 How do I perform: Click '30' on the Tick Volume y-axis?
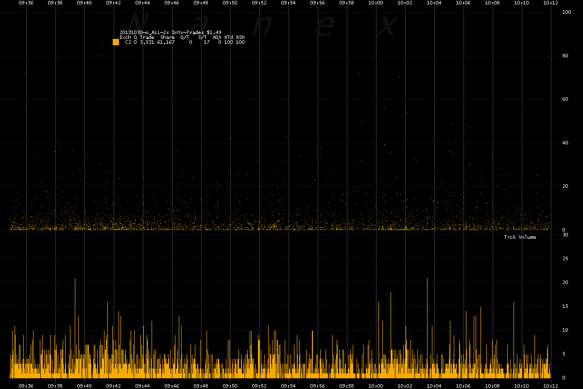(x=565, y=235)
